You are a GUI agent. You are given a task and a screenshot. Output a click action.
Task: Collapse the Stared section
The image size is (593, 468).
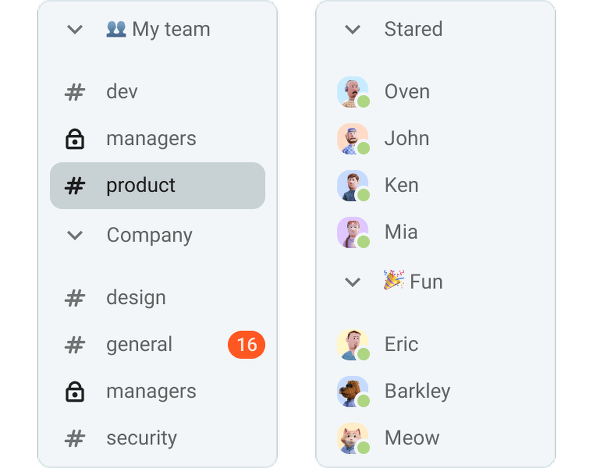[353, 30]
